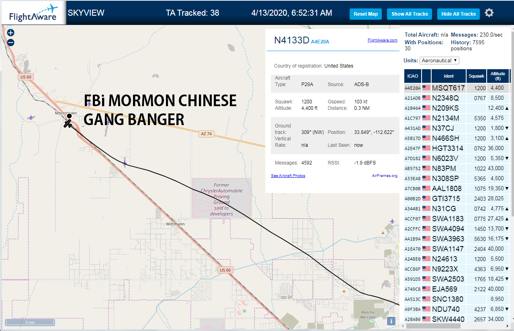Click the US flag in the SWA1183 row
The width and height of the screenshot is (514, 331).
(x=426, y=218)
